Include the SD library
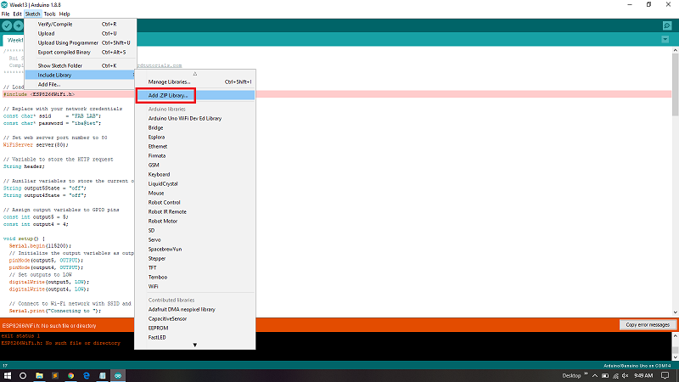This screenshot has width=679, height=382. pos(195,230)
